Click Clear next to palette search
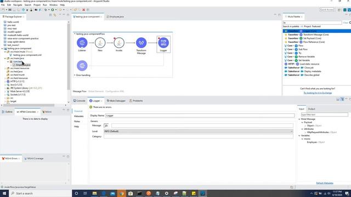This screenshot has height=197, width=351. pos(346,23)
